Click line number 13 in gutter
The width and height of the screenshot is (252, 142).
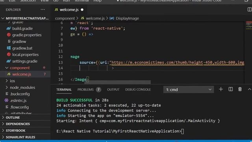[x=60, y=62]
